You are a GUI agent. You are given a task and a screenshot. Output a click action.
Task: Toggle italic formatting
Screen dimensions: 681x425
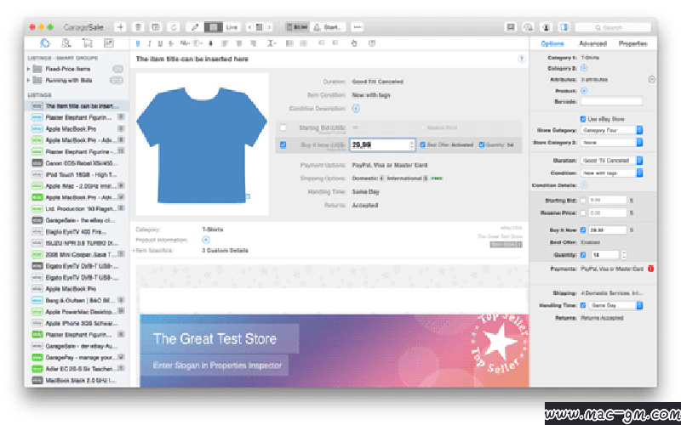[149, 43]
